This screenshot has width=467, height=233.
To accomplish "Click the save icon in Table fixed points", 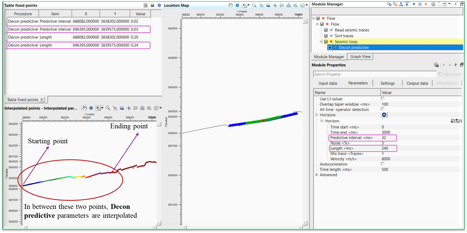I will [x=152, y=5].
